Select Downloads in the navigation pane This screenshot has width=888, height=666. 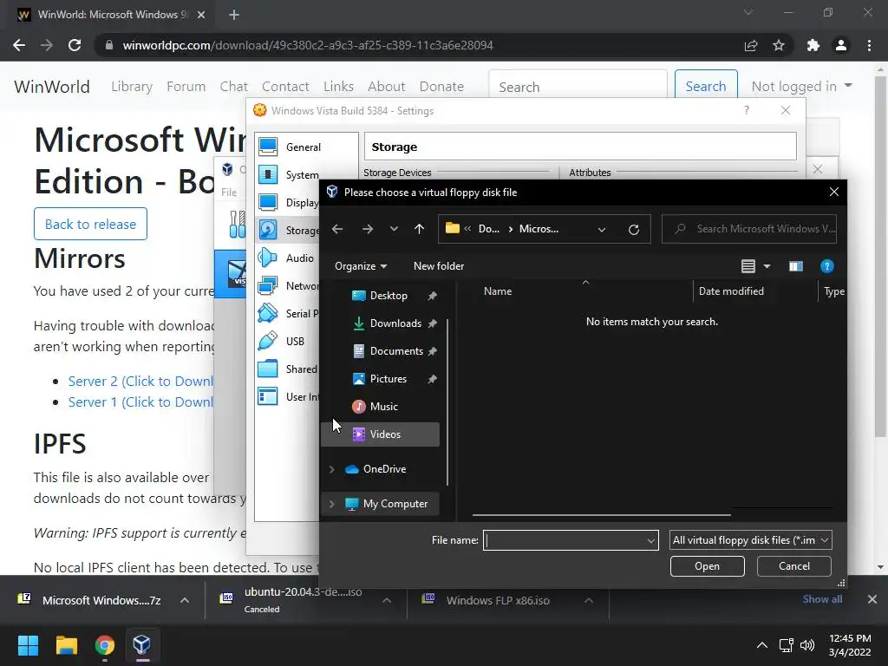(x=395, y=323)
